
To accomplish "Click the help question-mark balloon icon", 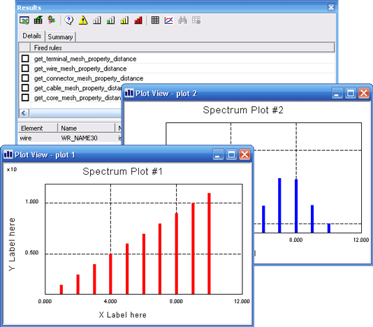I will click(69, 20).
